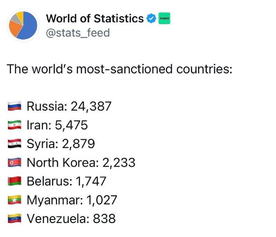Select the "Russia: 24,387" line
The width and height of the screenshot is (276, 237).
(69, 106)
